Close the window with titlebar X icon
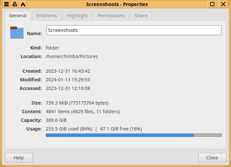231x167 pixels. [223, 4]
